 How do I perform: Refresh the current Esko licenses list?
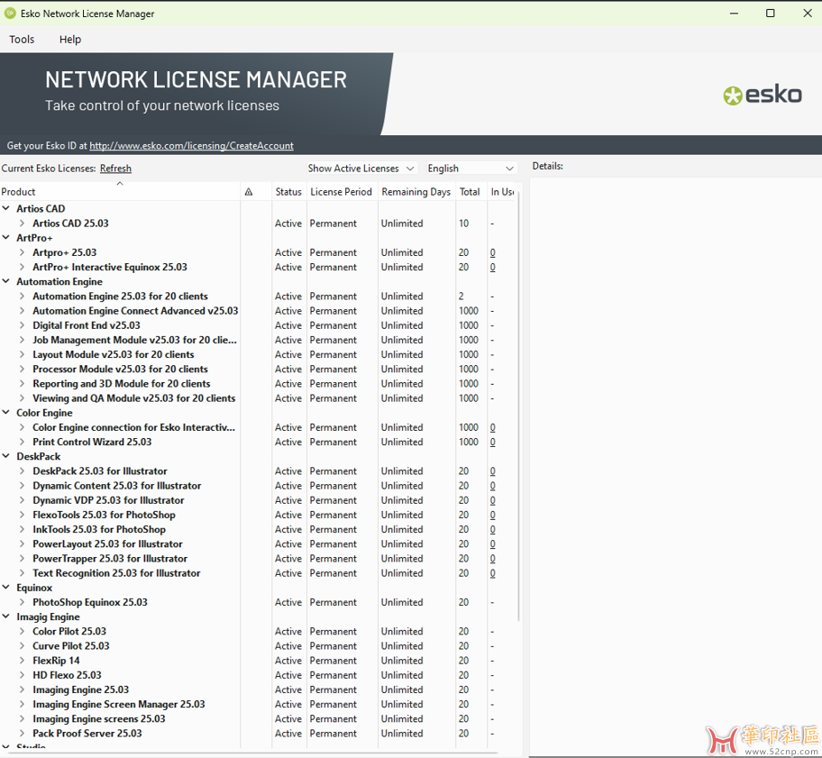115,169
